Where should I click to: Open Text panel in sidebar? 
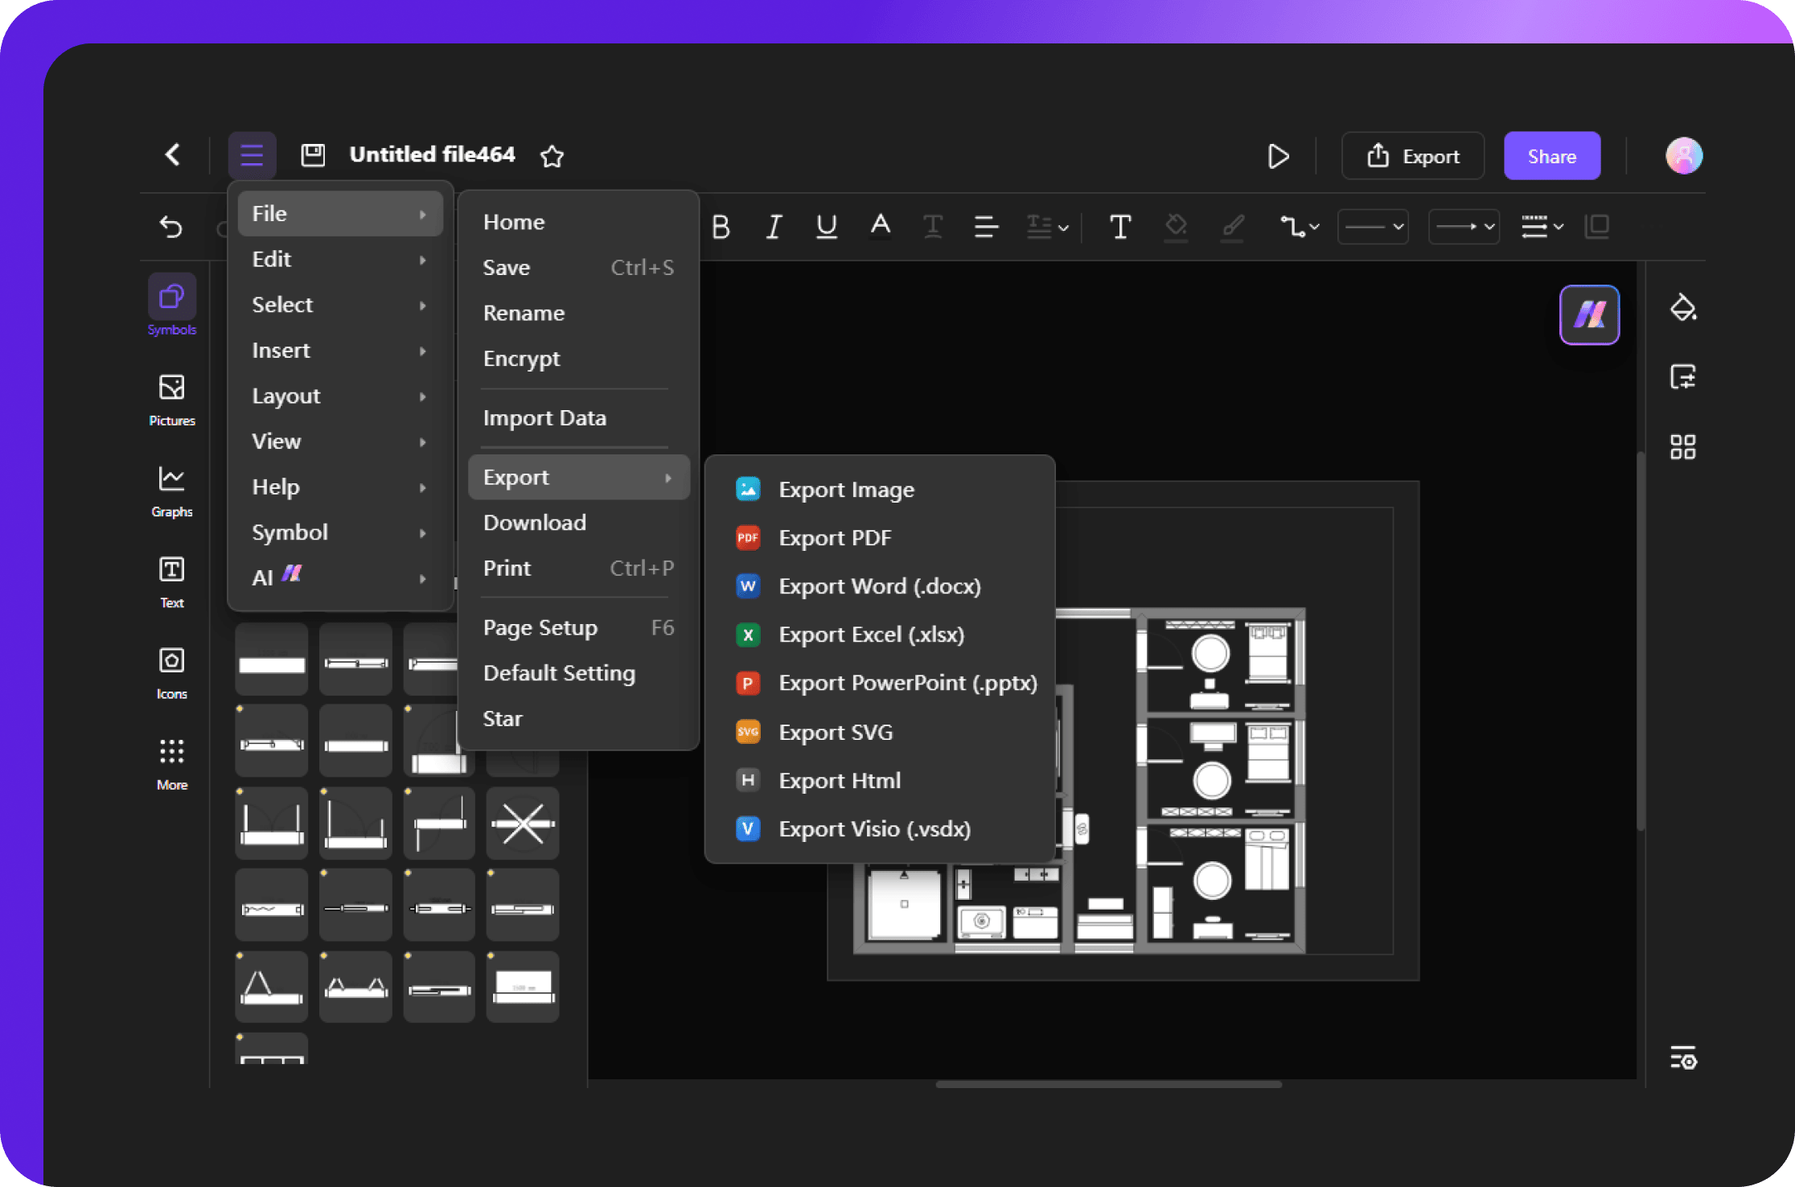(171, 581)
